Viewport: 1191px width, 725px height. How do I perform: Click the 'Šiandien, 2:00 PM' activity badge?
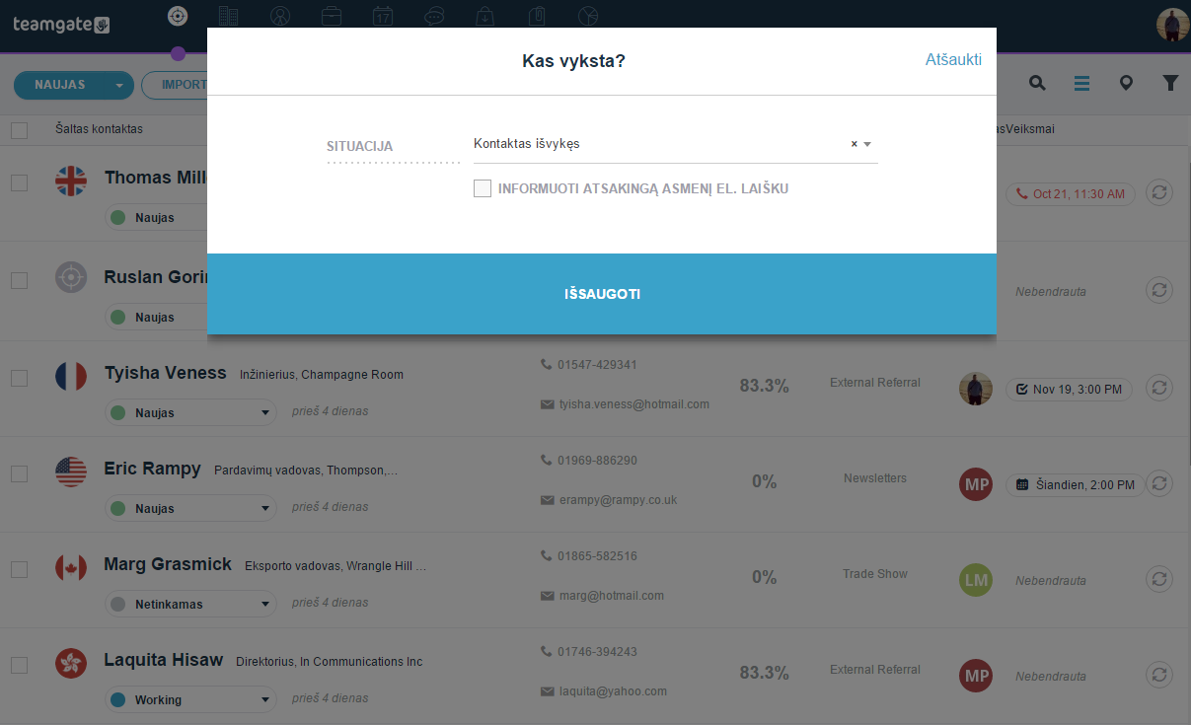1076,485
